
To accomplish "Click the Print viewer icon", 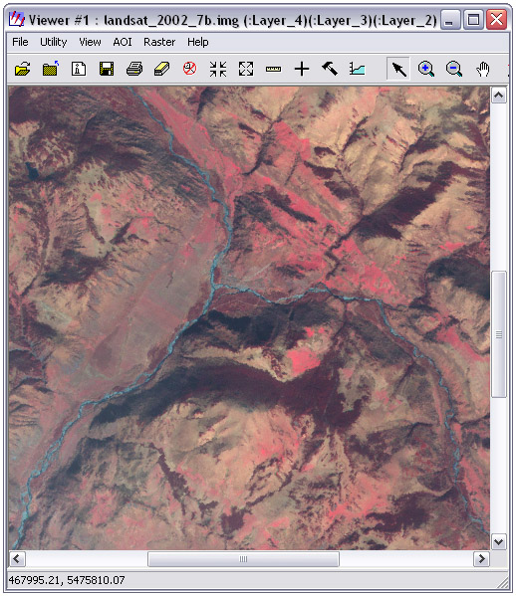I will (x=134, y=70).
